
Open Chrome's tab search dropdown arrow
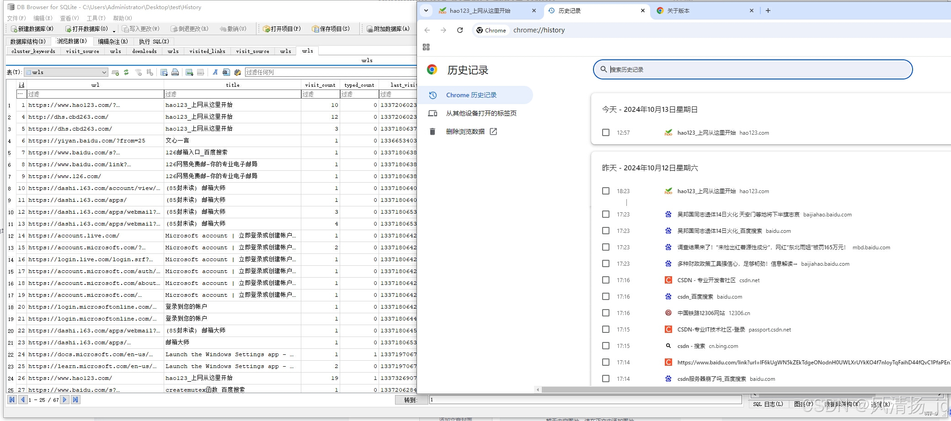pyautogui.click(x=426, y=11)
